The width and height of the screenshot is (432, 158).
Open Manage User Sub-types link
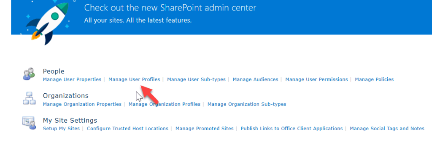tap(197, 79)
